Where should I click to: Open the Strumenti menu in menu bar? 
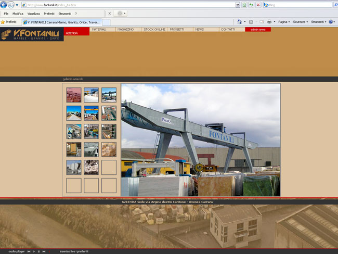tap(64, 14)
